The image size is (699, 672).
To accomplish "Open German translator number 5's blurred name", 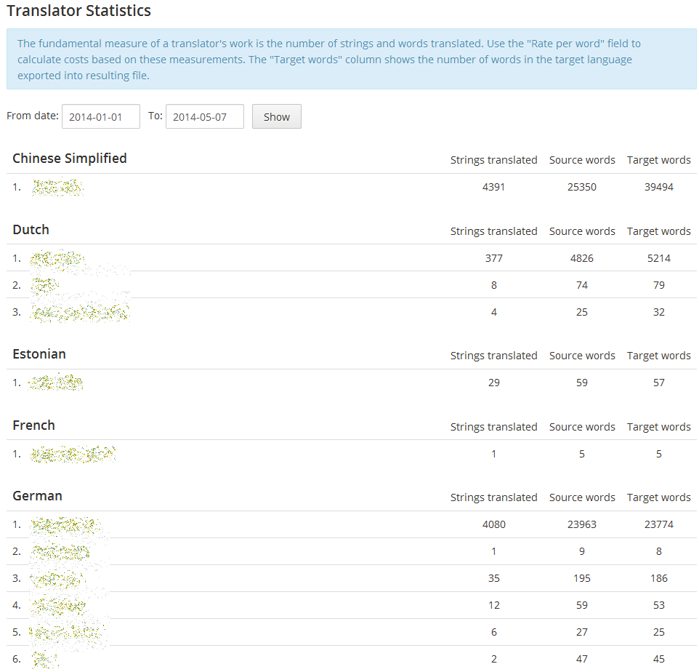I will click(x=67, y=633).
